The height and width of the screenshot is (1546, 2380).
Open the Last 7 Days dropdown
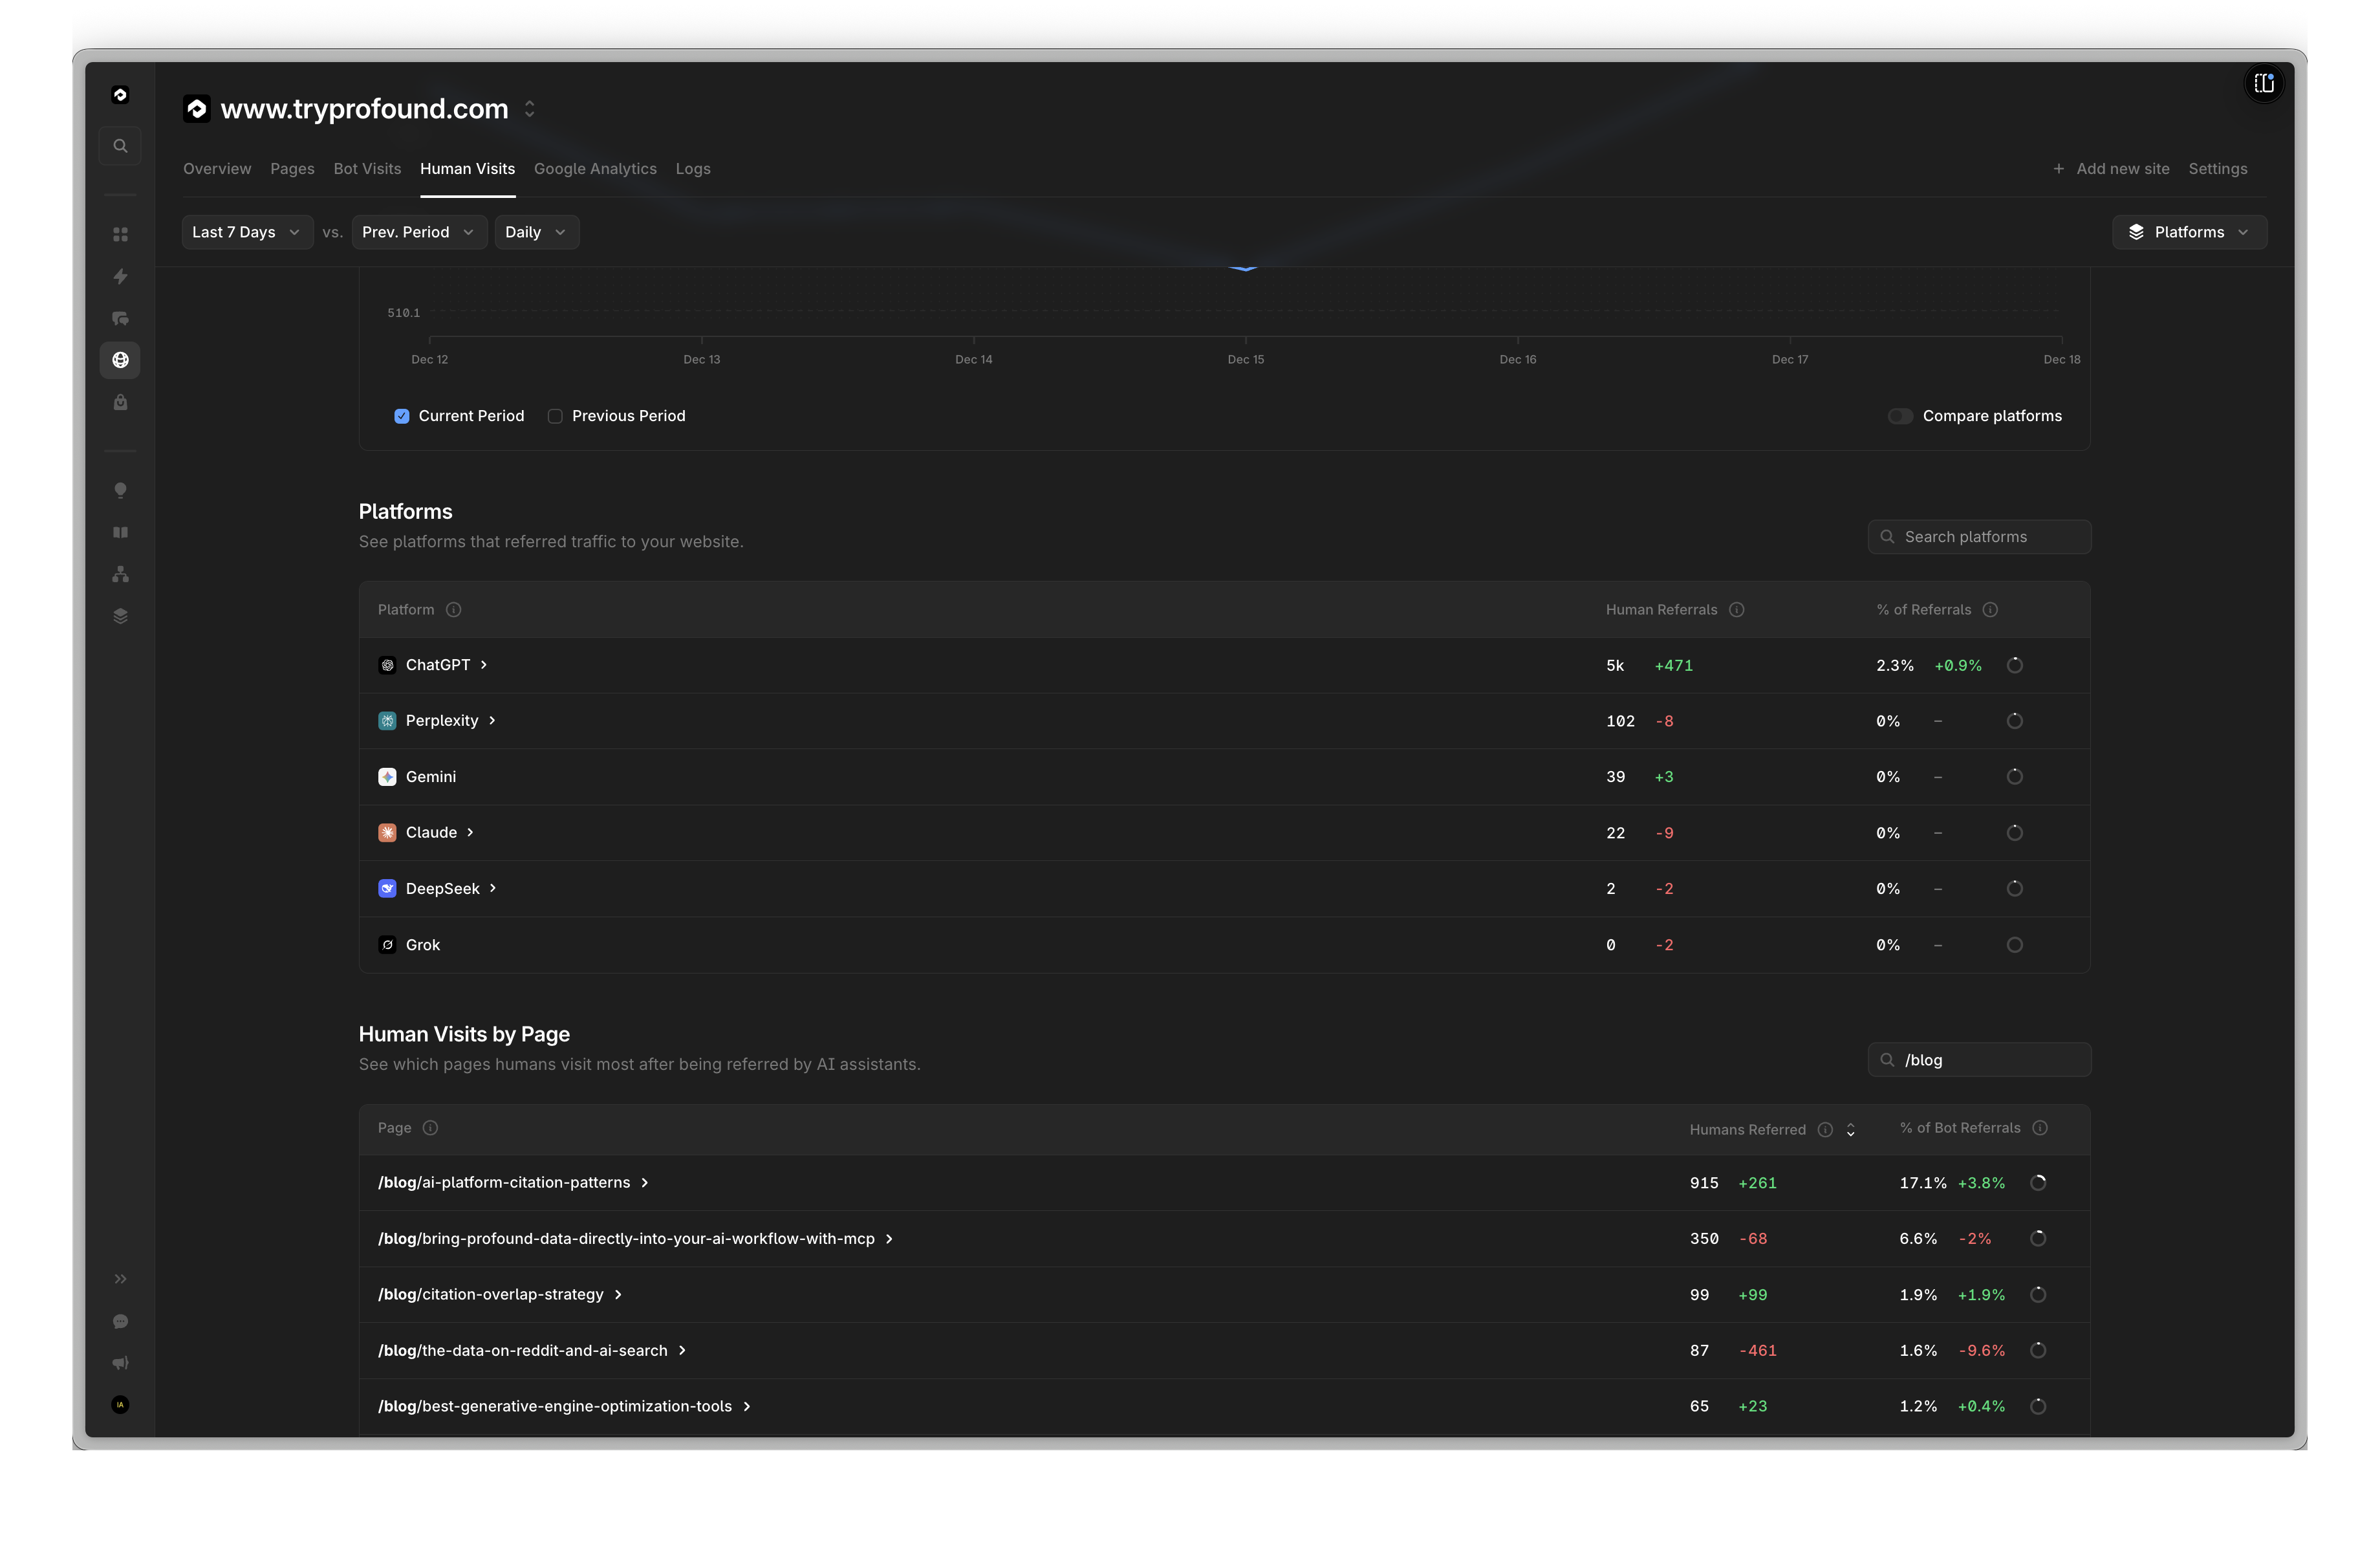pos(246,231)
